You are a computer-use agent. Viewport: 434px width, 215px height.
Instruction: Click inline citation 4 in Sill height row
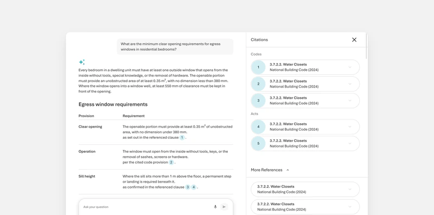pyautogui.click(x=194, y=187)
